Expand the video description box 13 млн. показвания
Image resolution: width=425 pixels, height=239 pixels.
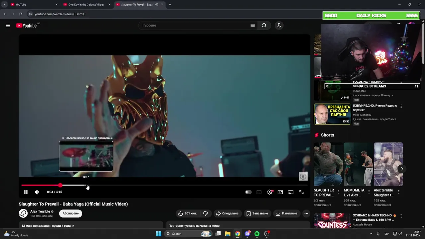[x=91, y=225]
